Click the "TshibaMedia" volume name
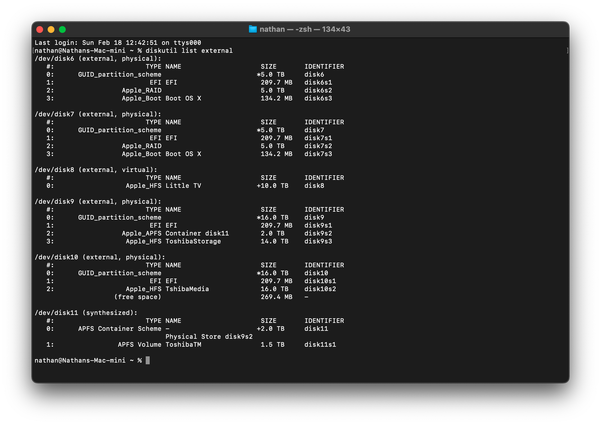Screen dimensions: 601x425 pyautogui.click(x=187, y=289)
